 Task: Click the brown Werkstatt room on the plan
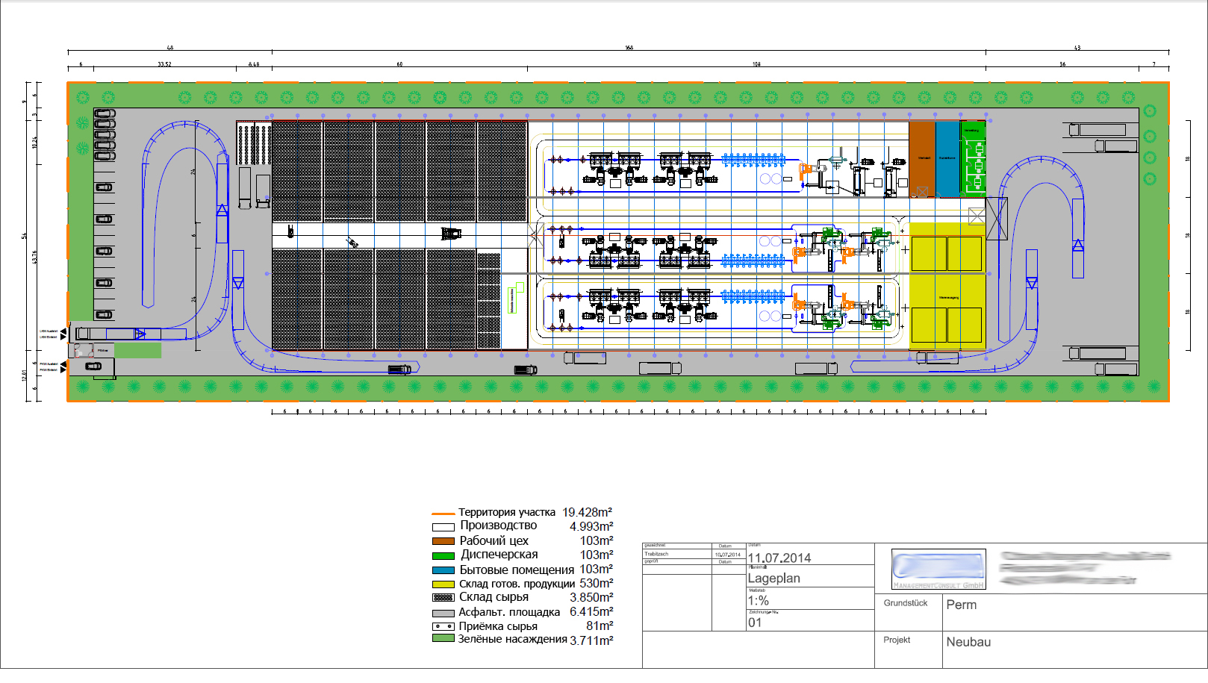[x=922, y=158]
